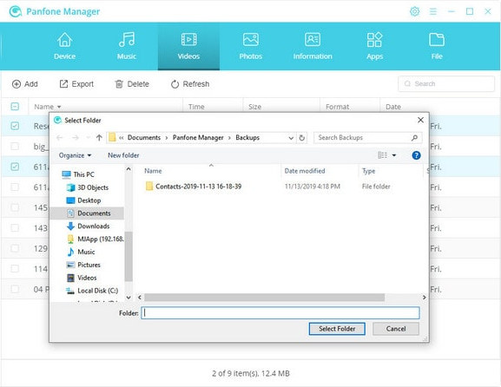Check the 'big_' row checkbox
This screenshot has height=387, width=501.
click(15, 147)
